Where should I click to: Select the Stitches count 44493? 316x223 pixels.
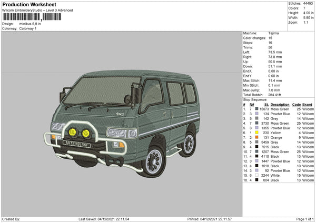309,3
